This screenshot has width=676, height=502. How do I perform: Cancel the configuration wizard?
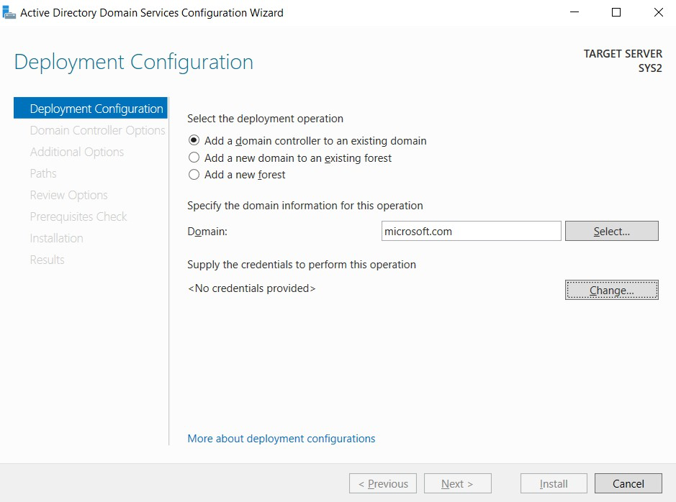(628, 483)
